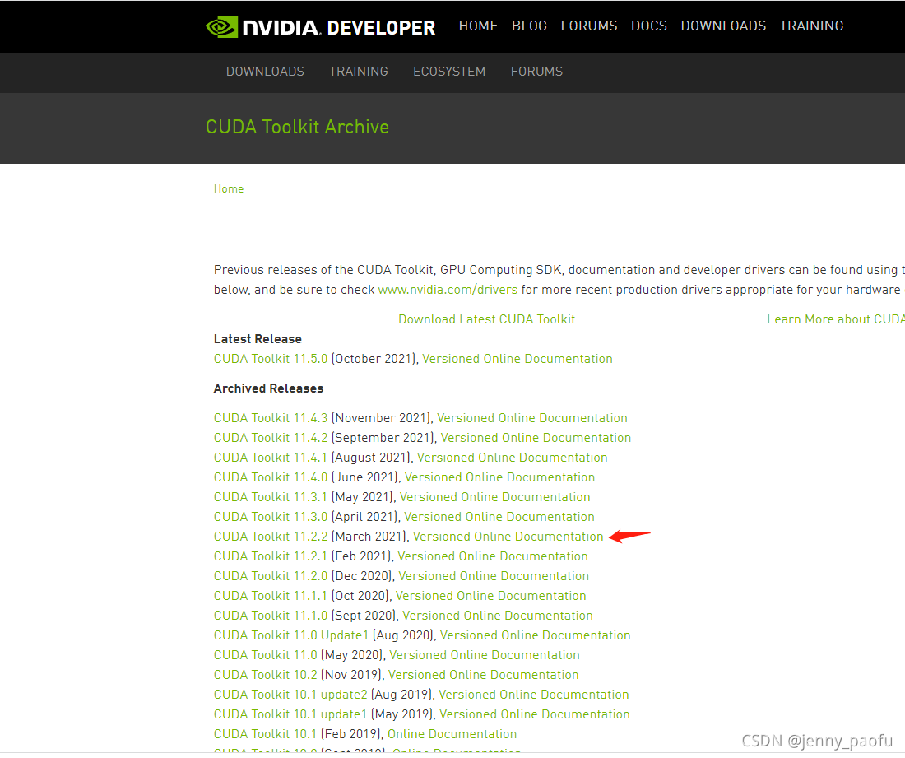Open documentation for CUDA Toolkit 11.3.0

point(499,517)
